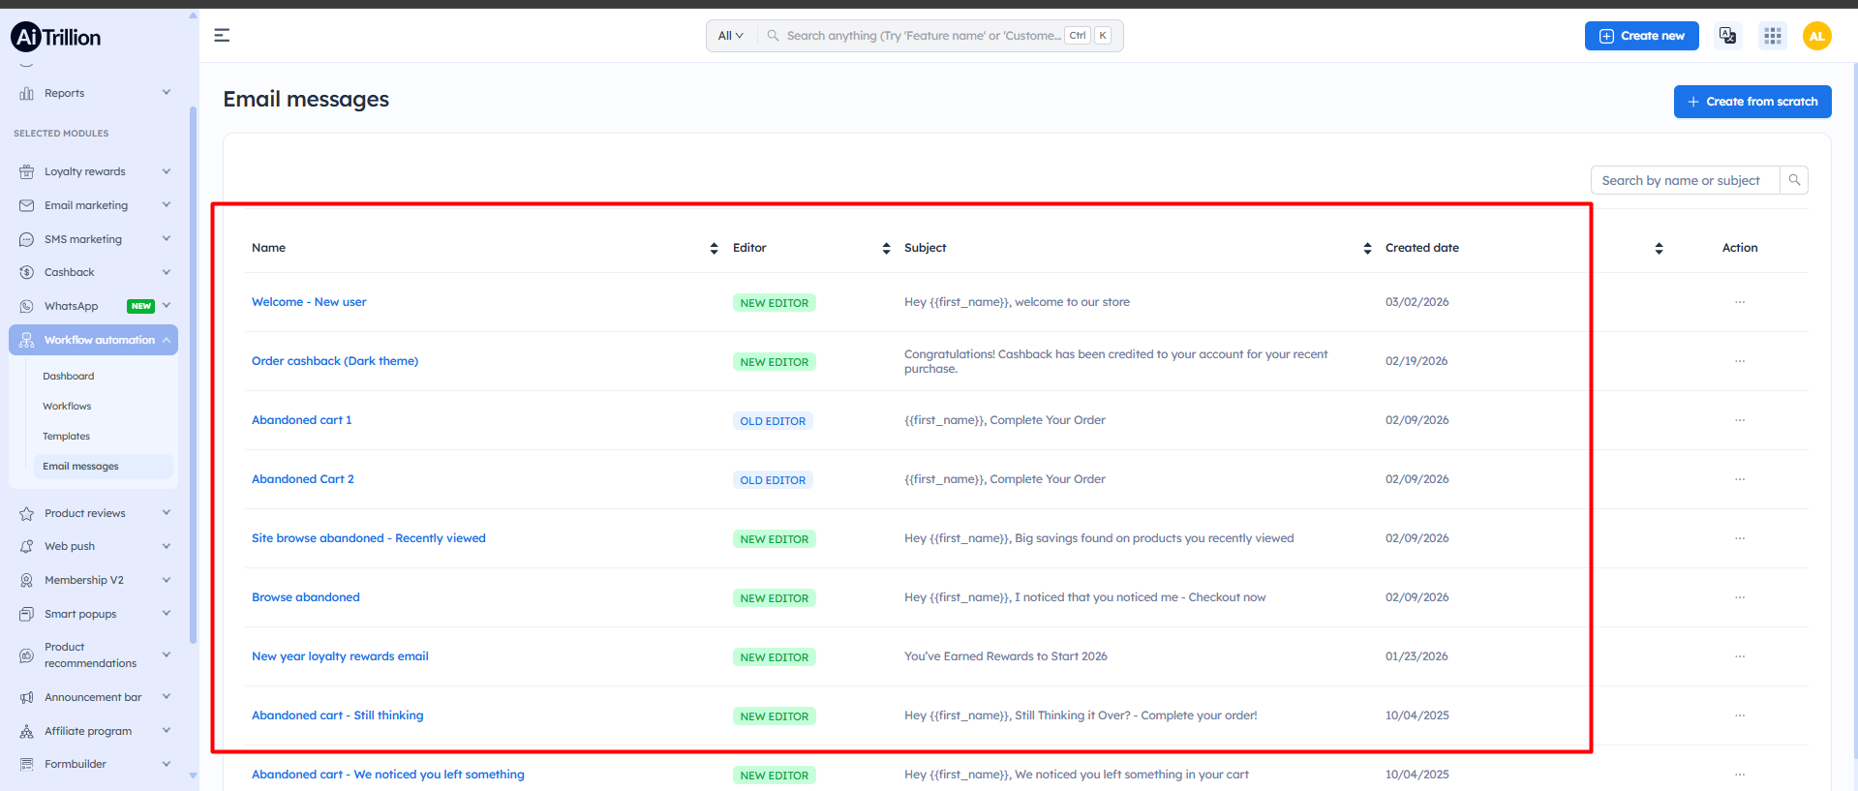The width and height of the screenshot is (1858, 791).
Task: Click the AL user avatar
Action: coord(1816,36)
